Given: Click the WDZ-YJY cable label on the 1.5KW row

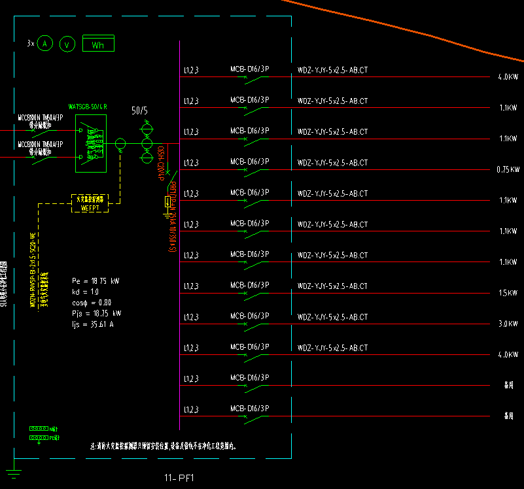Looking at the screenshot, I should click(332, 286).
